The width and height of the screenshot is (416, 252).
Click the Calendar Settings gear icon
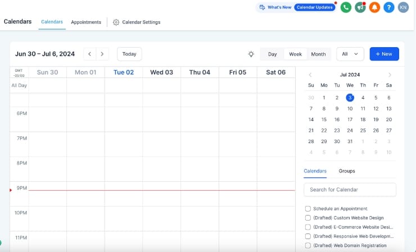click(x=116, y=22)
